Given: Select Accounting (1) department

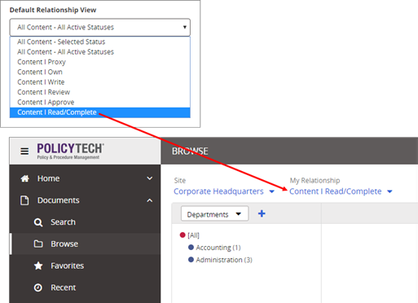Looking at the screenshot, I should click(x=218, y=248).
